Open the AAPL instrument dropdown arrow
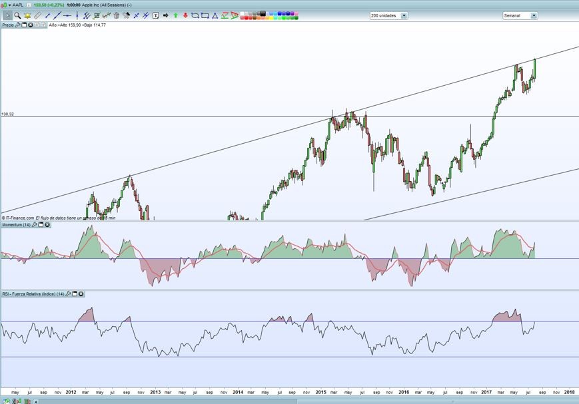This screenshot has width=579, height=404. 9,5
